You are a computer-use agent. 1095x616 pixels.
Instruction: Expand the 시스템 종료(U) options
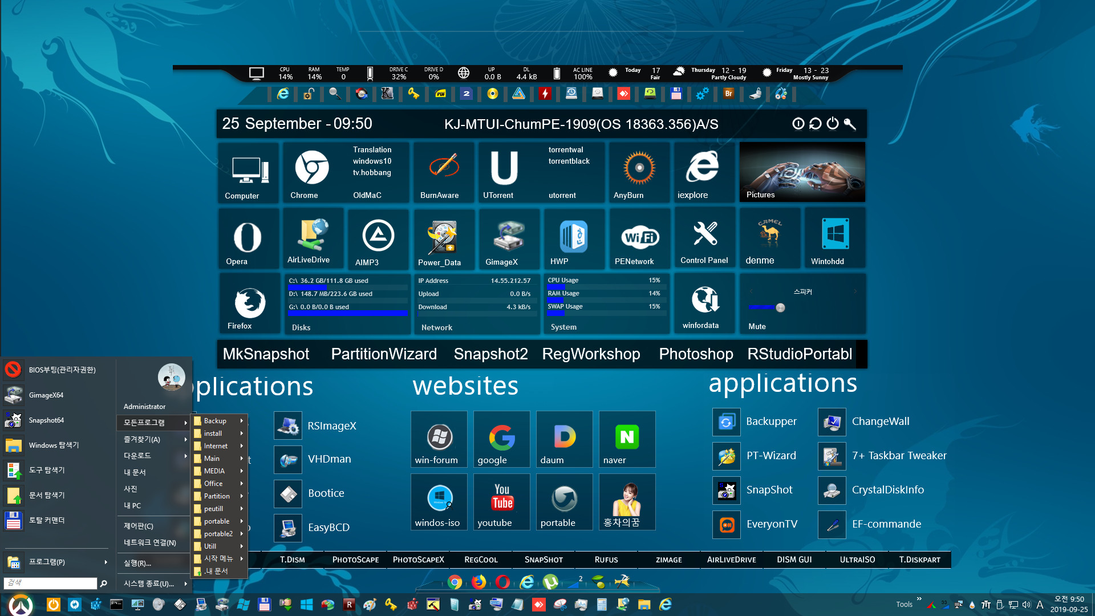[155, 583]
